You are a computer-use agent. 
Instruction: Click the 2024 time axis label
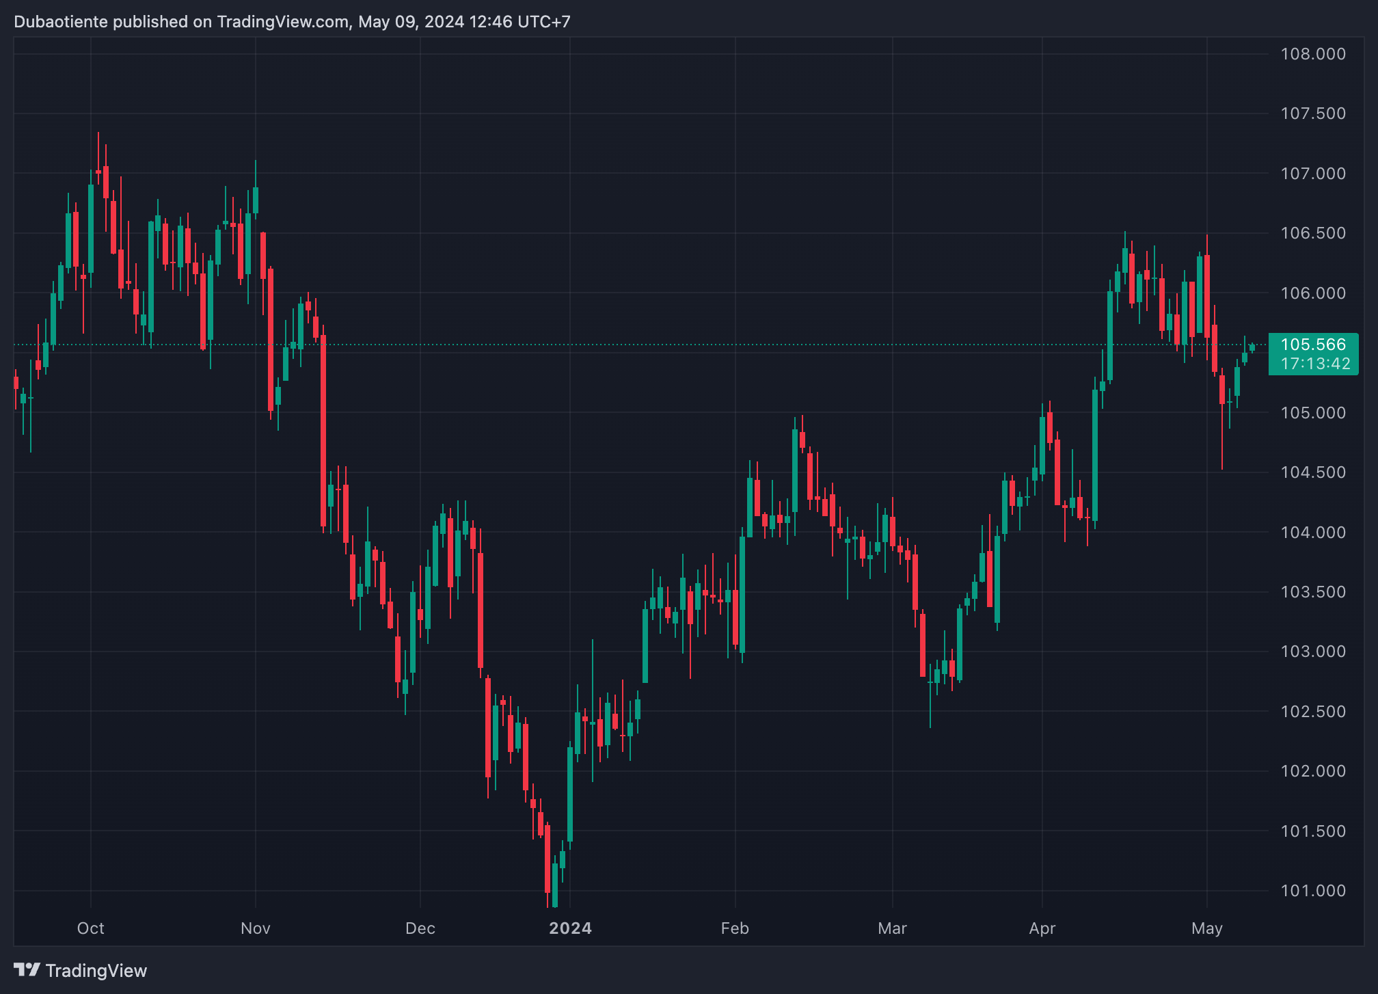coord(571,928)
